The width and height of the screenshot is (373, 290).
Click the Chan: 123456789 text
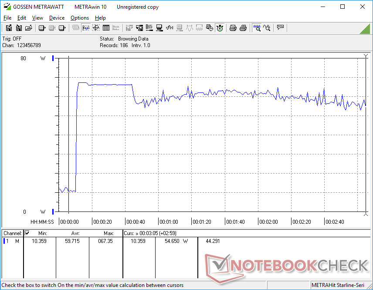22,45
